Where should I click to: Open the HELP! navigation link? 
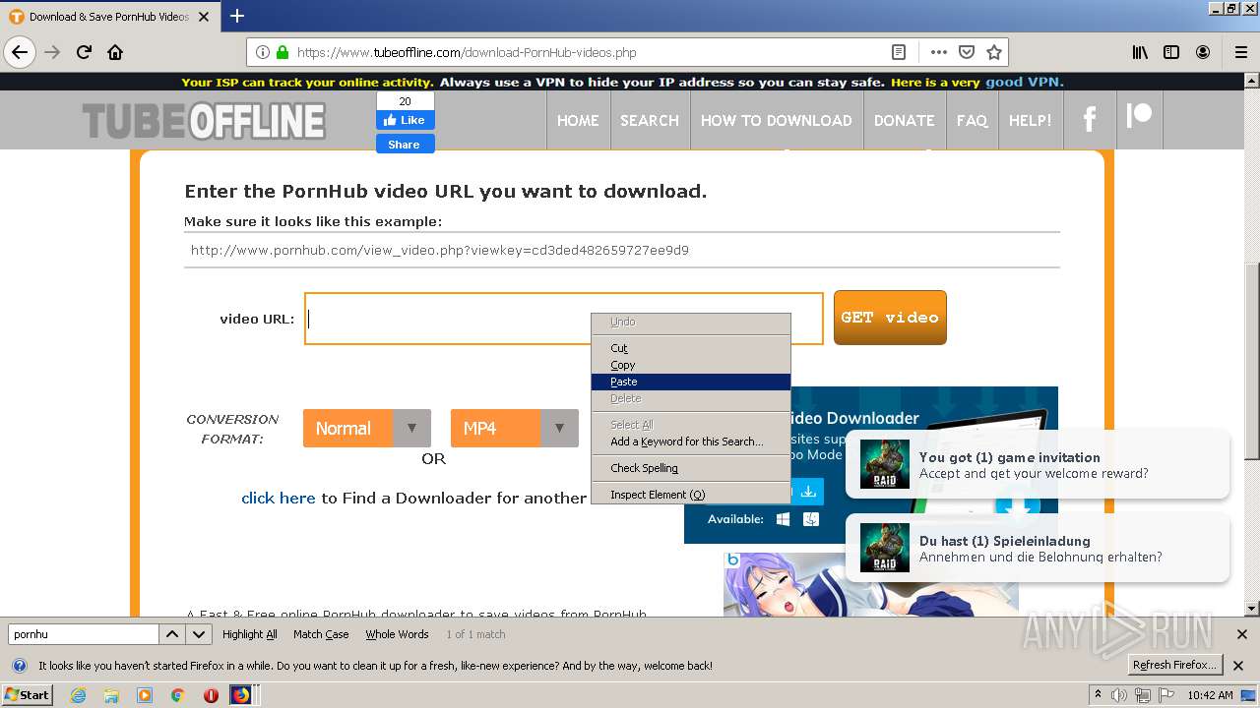tap(1031, 120)
